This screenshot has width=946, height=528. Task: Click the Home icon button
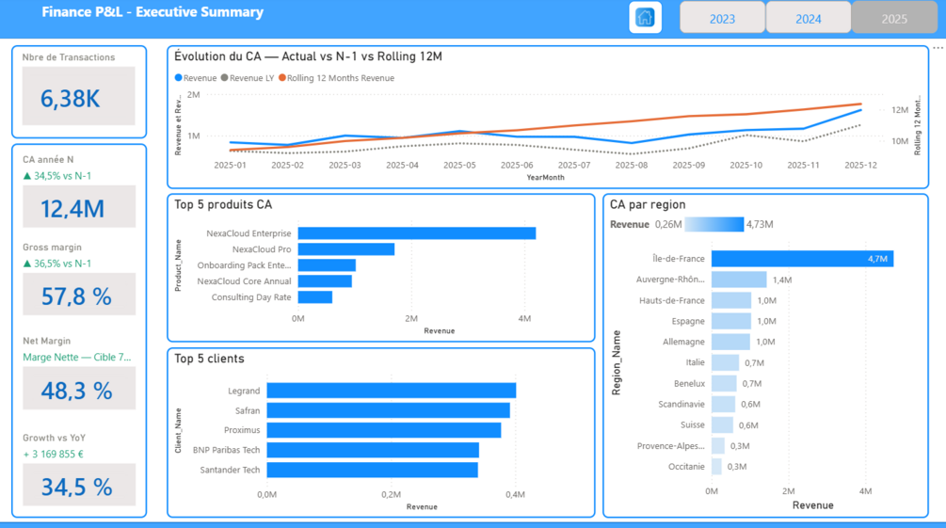pos(645,18)
